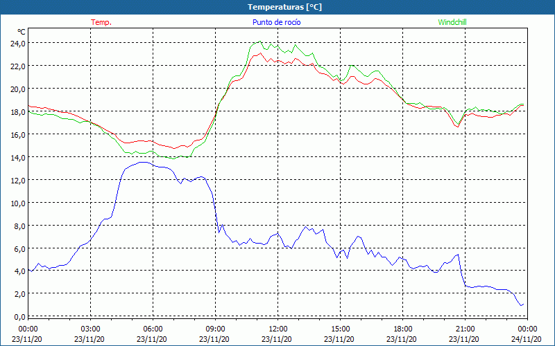Click the 03:00 time axis label
Image resolution: width=555 pixels, height=346 pixels.
click(90, 329)
